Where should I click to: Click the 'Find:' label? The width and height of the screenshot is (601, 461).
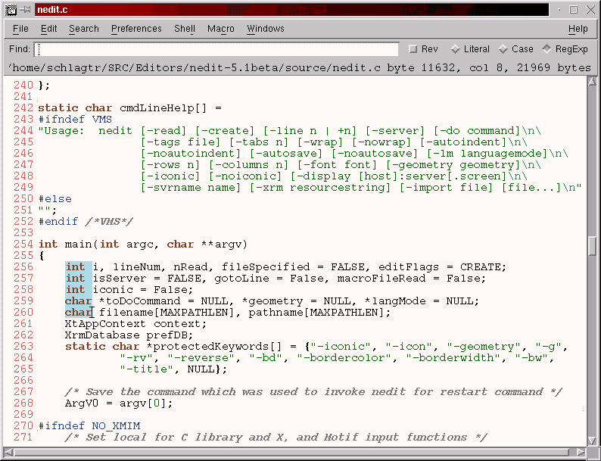tap(19, 49)
